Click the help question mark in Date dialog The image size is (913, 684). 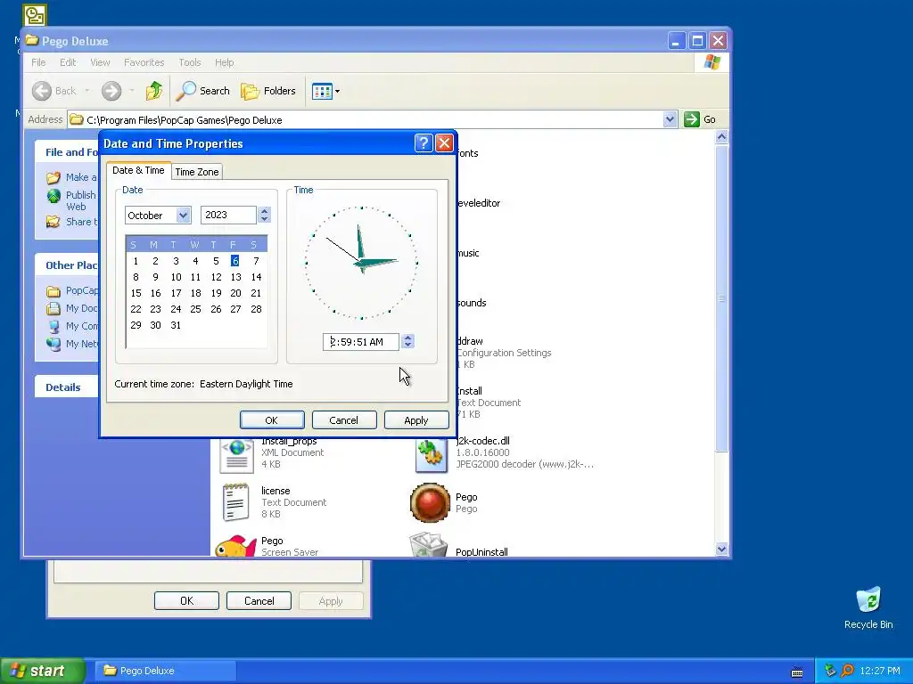pos(424,143)
